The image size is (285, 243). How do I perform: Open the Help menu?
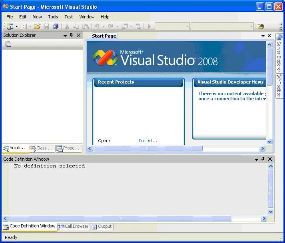click(105, 17)
